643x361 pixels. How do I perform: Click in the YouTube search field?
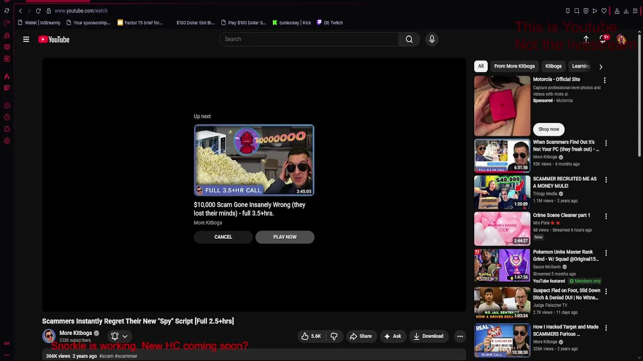coord(309,39)
